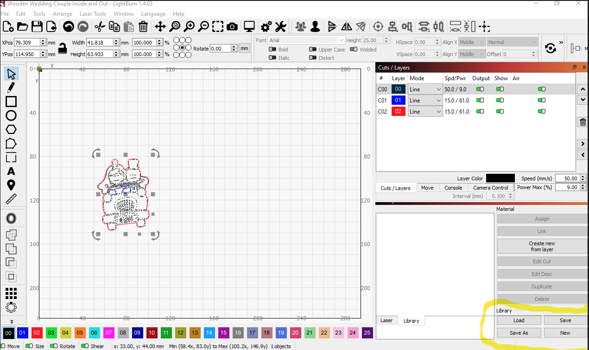Screen dimensions: 589x350
Task: Select the Rectangle drawing tool
Action: point(11,102)
